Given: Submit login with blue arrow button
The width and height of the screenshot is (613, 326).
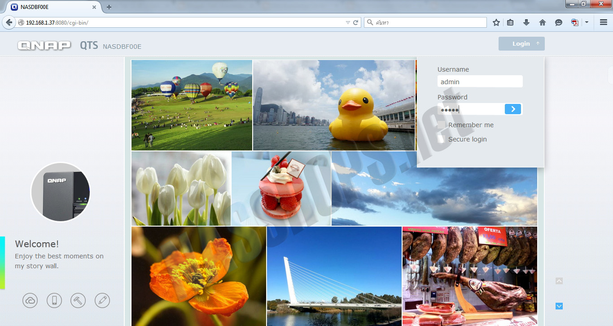Looking at the screenshot, I should pos(513,109).
